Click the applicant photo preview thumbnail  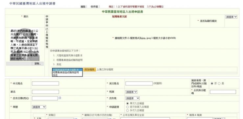pos(25,45)
